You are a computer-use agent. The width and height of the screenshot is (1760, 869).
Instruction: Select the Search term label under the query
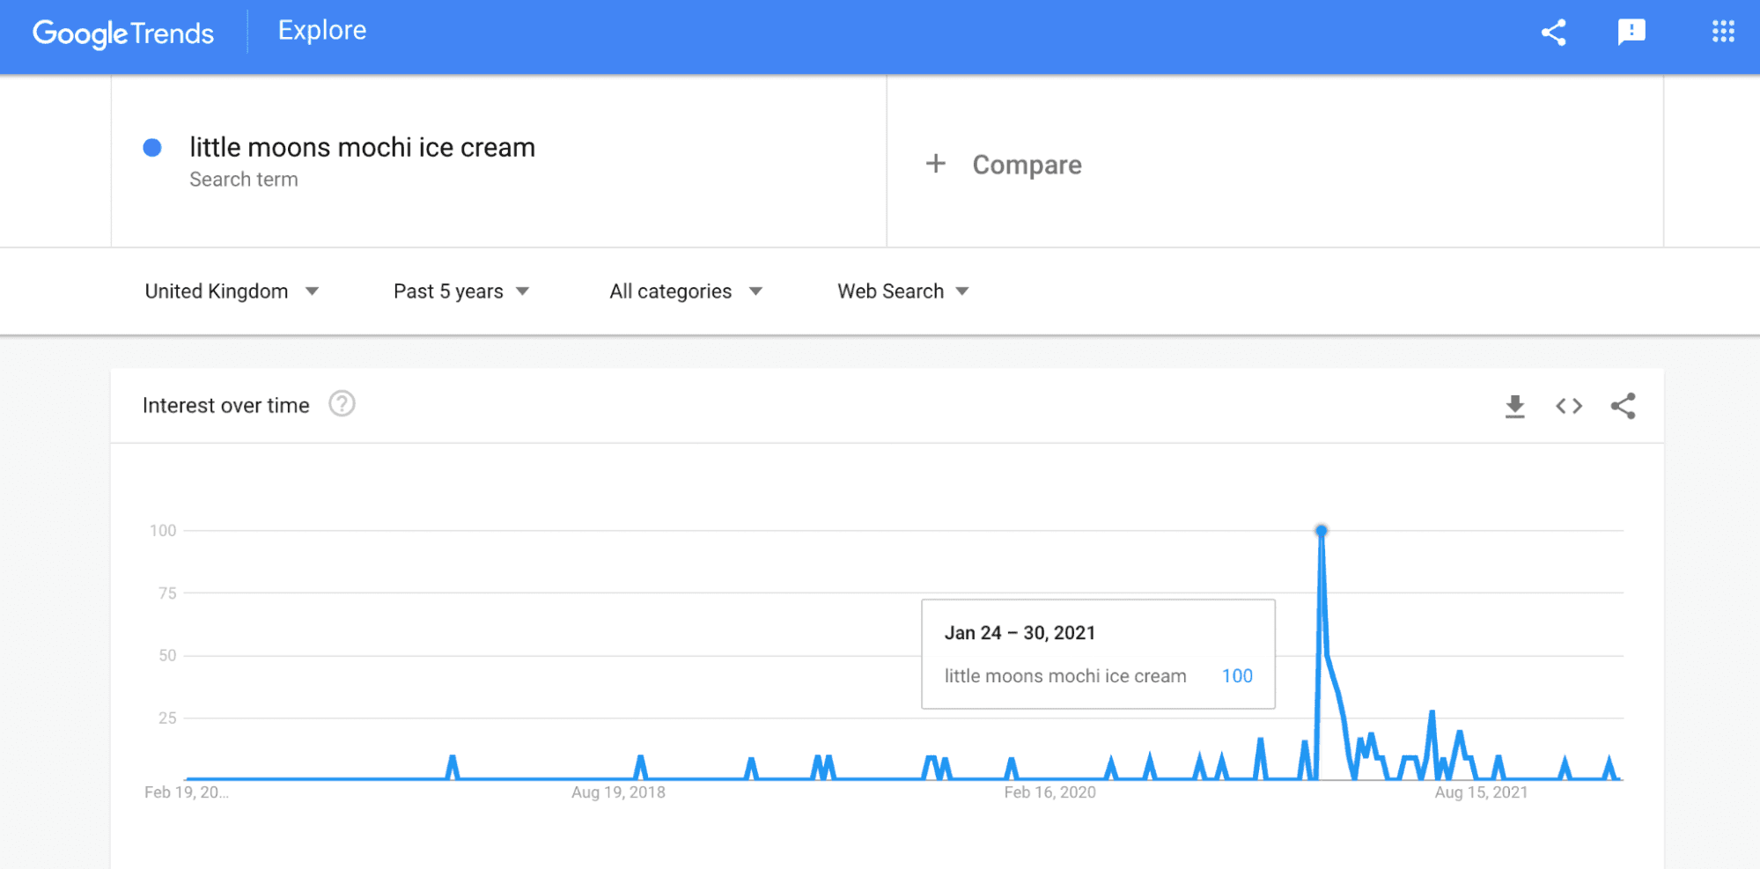click(244, 179)
